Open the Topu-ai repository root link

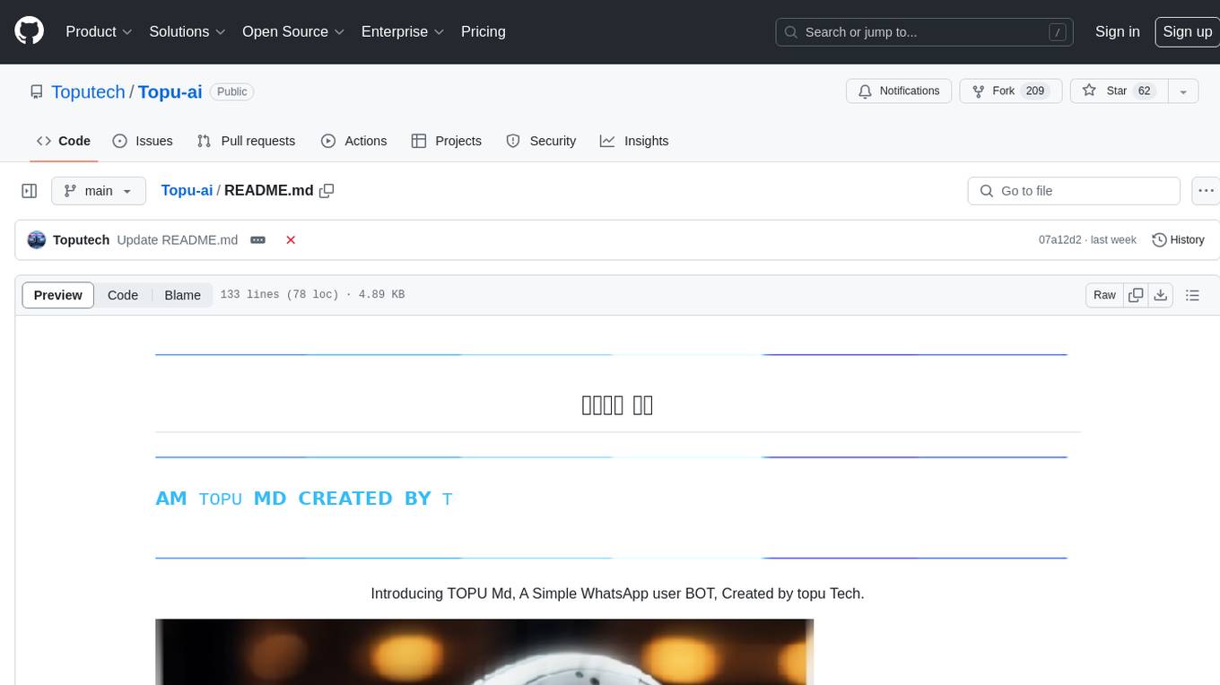point(170,91)
